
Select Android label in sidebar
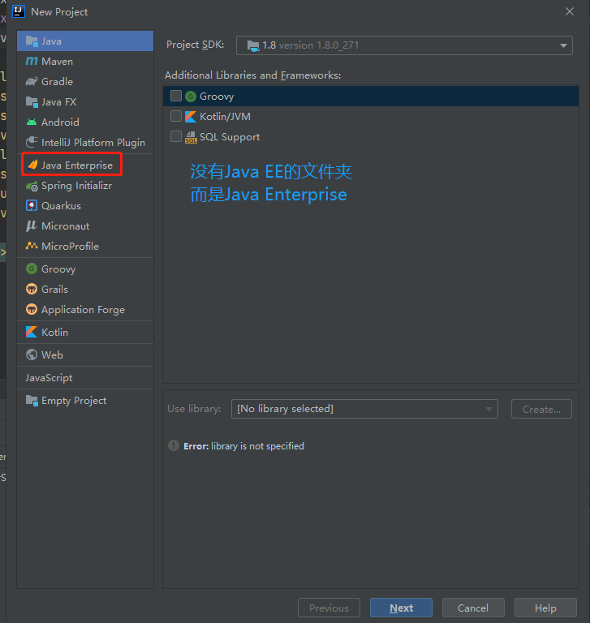pyautogui.click(x=60, y=122)
